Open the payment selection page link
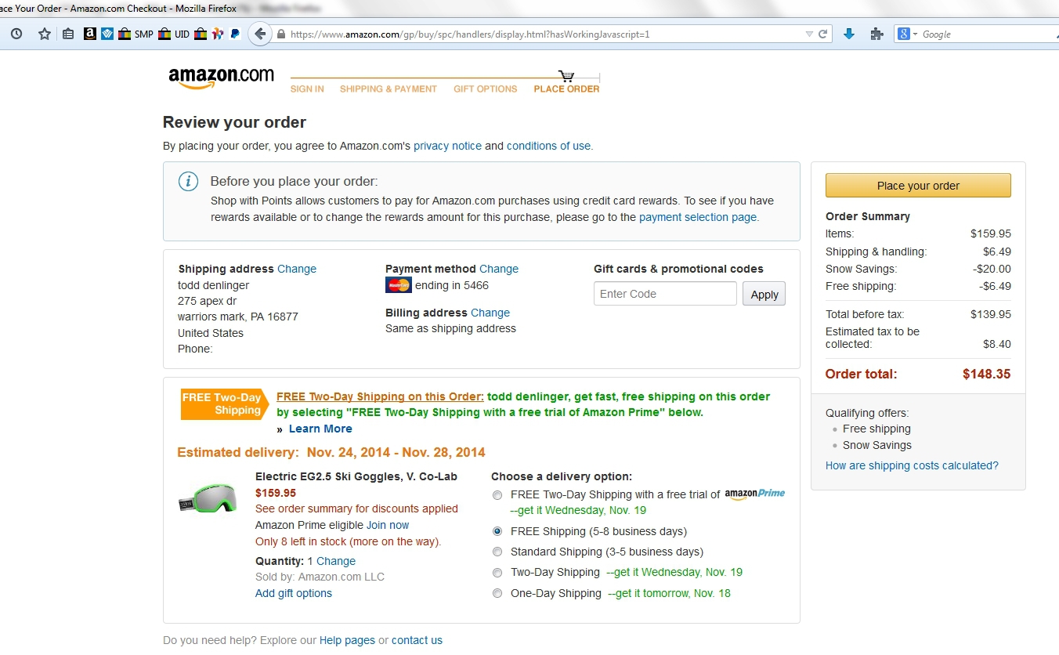1059x655 pixels. (x=698, y=217)
